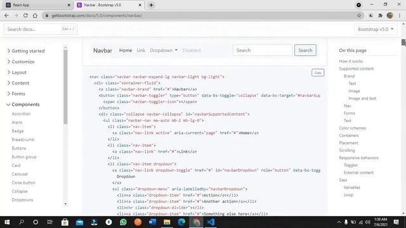Open the Close button docs link
The image size is (406, 228).
pos(23,183)
